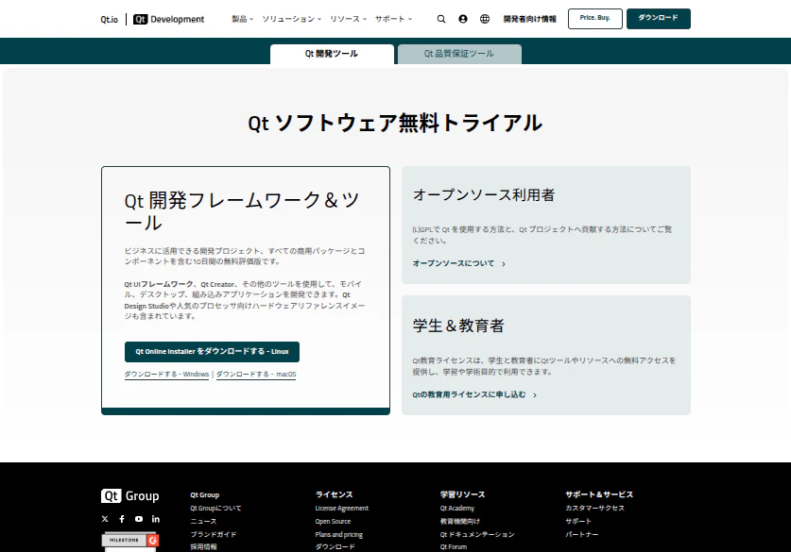Open Qt ドキュメンテーション footer link
This screenshot has width=791, height=552.
point(477,534)
